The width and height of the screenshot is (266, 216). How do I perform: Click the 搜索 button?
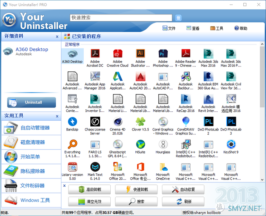pos(136,202)
